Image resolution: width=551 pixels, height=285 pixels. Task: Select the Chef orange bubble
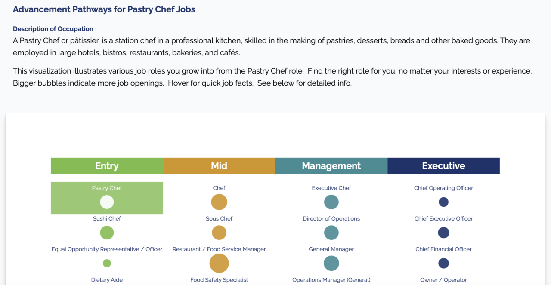(x=219, y=202)
